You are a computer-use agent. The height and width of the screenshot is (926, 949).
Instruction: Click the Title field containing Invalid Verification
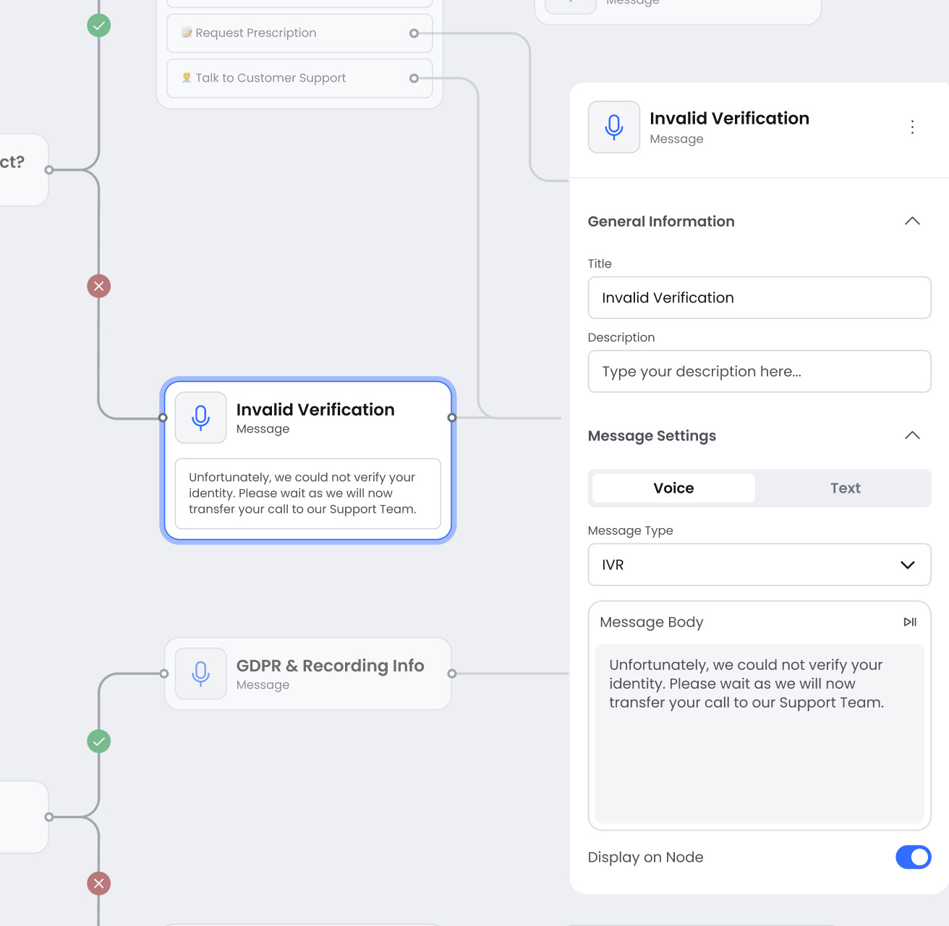[x=759, y=297]
